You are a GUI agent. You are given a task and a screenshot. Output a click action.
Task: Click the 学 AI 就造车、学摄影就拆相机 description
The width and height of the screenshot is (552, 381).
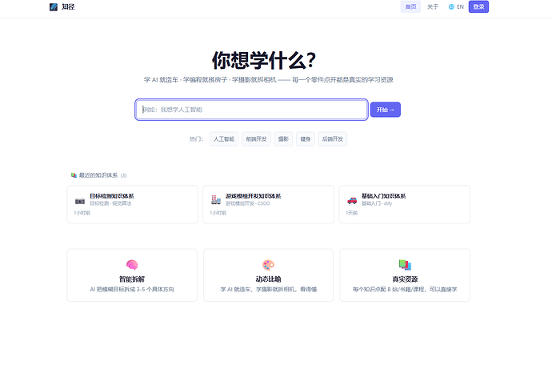tap(268, 290)
